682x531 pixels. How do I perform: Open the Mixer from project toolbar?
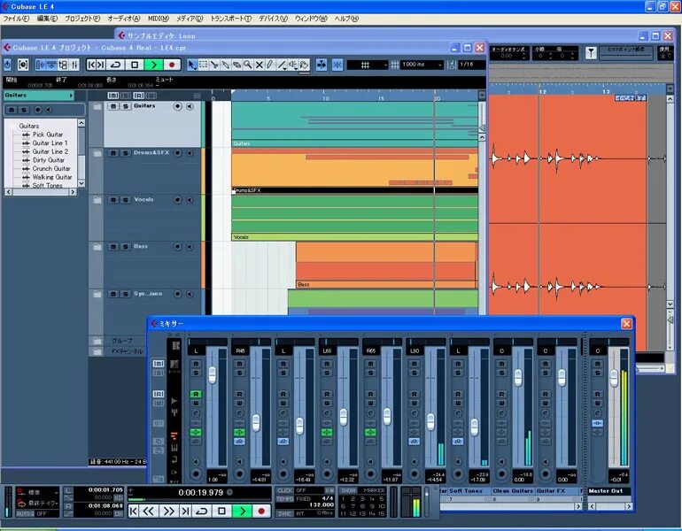(74, 65)
